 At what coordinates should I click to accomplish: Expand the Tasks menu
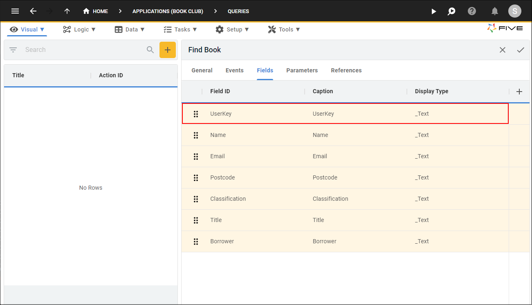[180, 29]
